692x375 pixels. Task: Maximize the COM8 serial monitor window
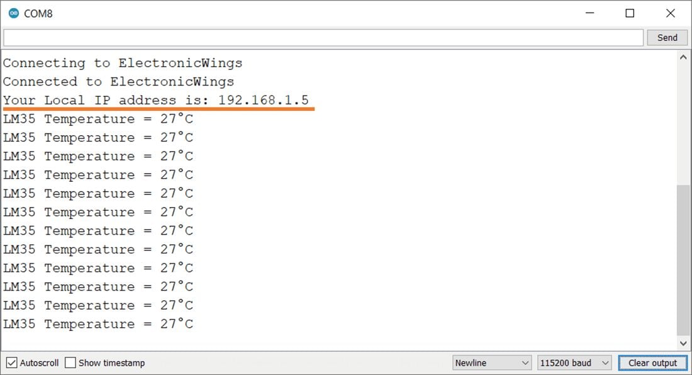(x=630, y=13)
